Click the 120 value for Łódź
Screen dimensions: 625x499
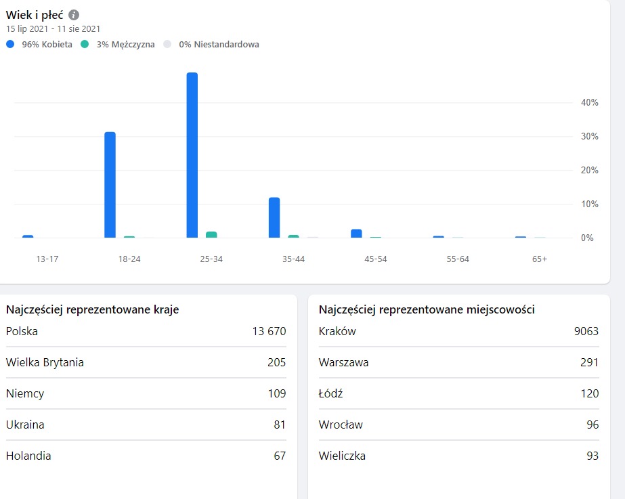point(590,393)
